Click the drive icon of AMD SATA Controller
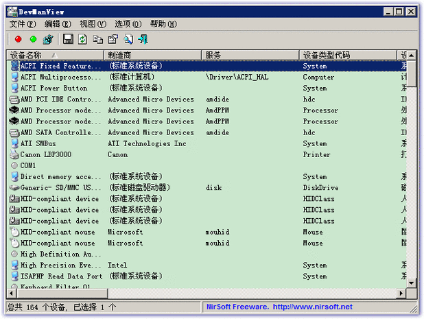 click(x=14, y=132)
